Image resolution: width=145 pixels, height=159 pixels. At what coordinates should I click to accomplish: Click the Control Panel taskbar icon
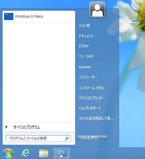pyautogui.click(x=62, y=153)
